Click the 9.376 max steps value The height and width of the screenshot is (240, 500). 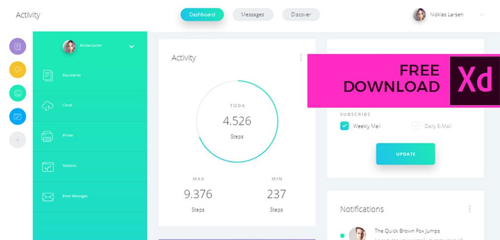click(198, 194)
